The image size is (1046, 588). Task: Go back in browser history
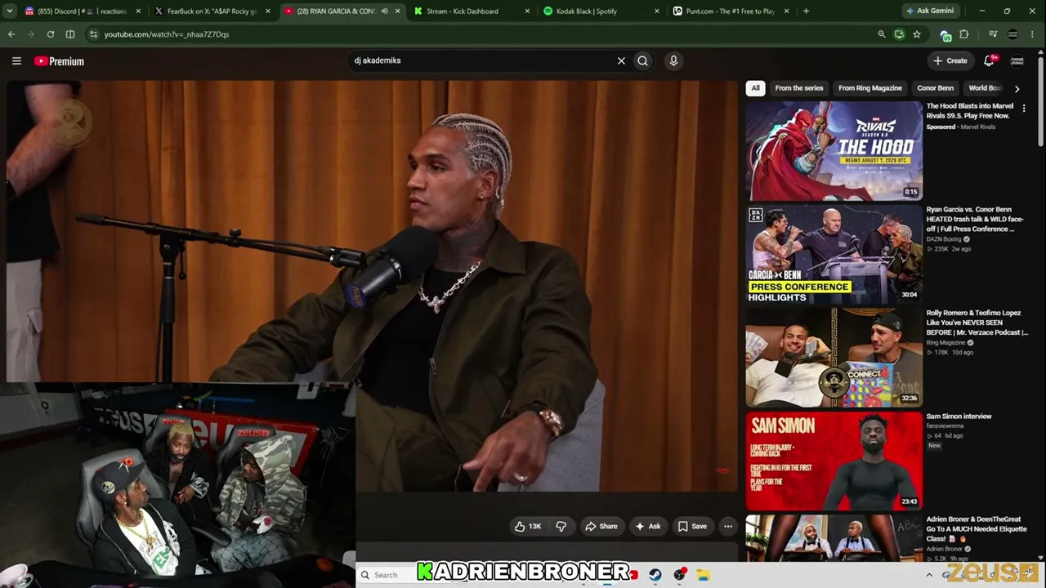(x=11, y=34)
